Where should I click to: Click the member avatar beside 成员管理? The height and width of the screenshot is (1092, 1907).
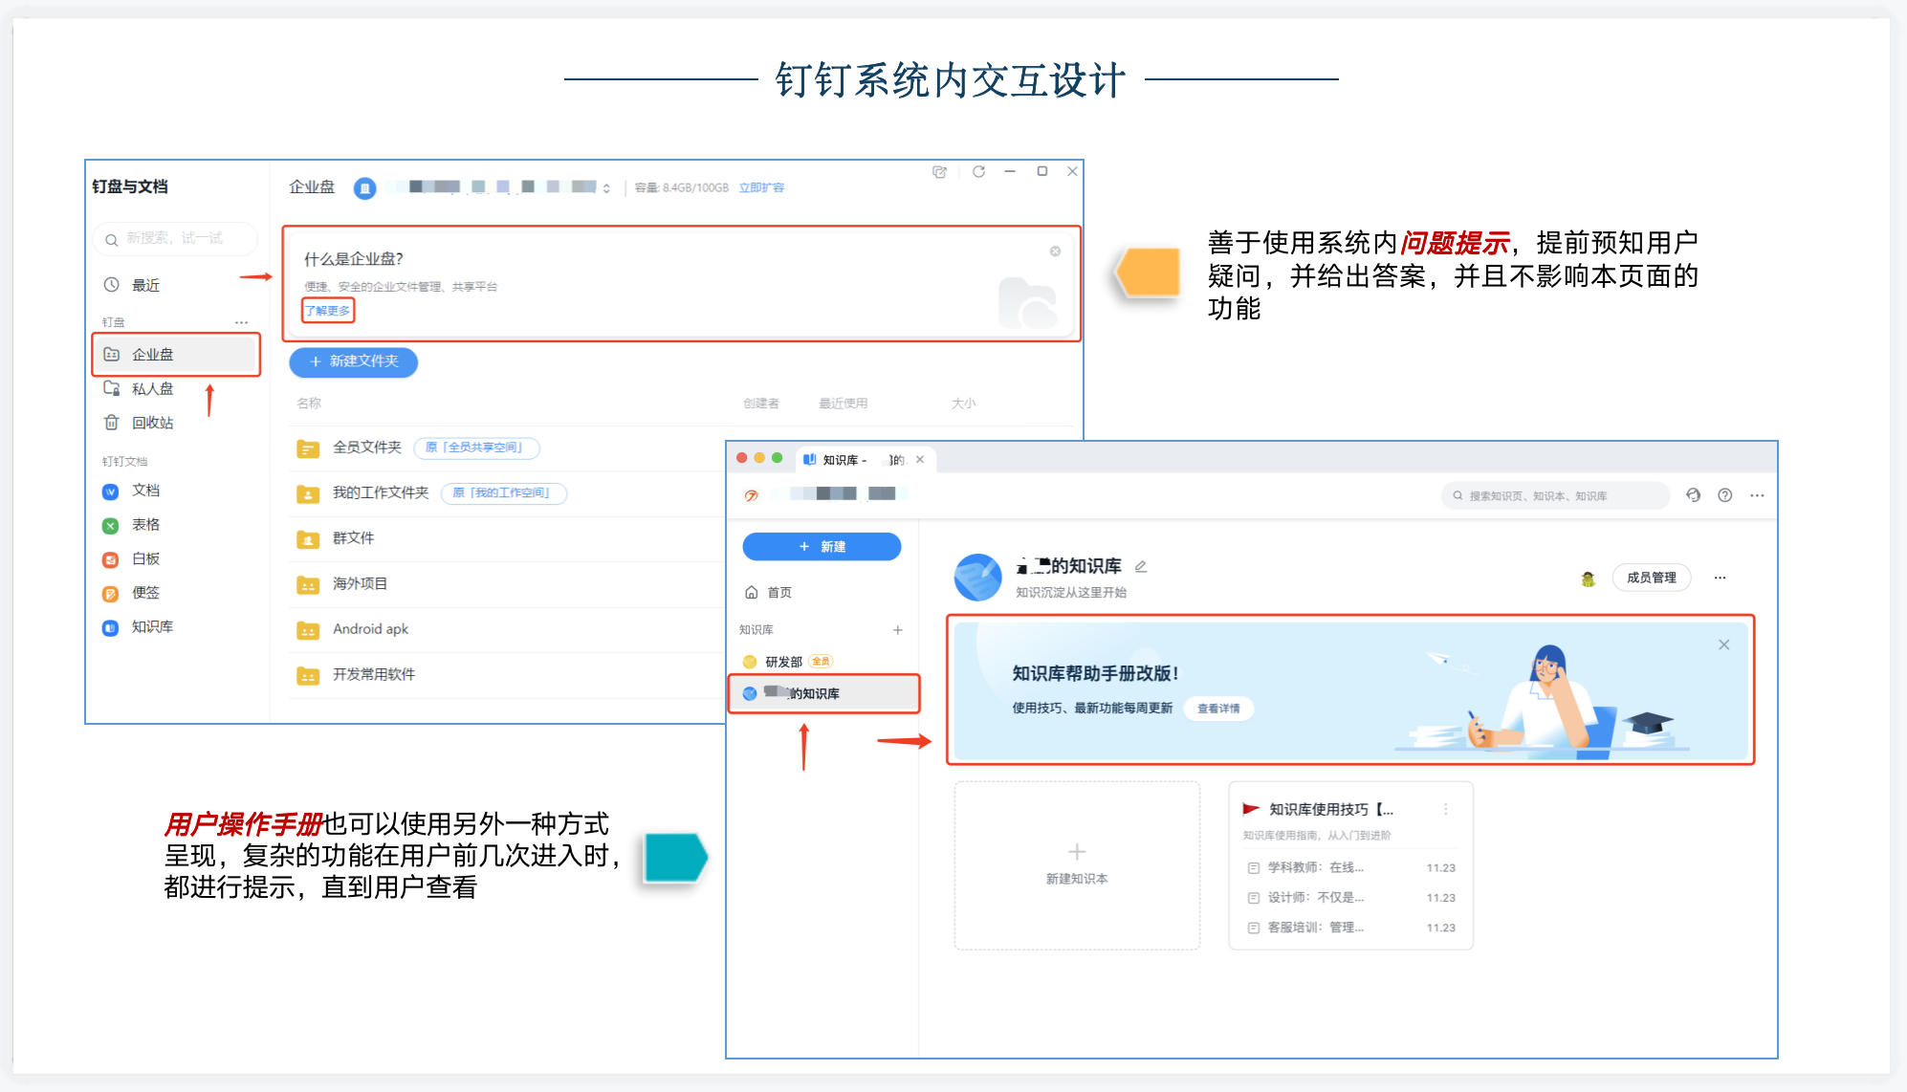pyautogui.click(x=1589, y=579)
